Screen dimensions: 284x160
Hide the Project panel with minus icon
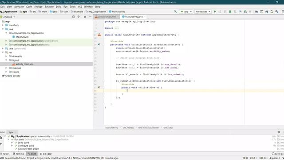(90, 17)
